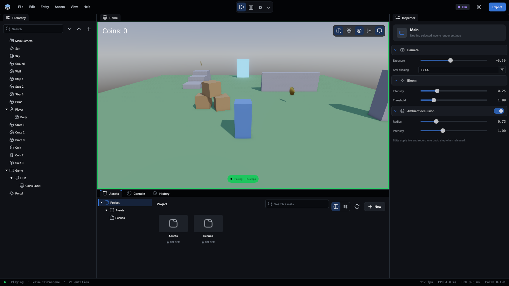Switch to the Console tab
This screenshot has height=286, width=509.
click(136, 194)
